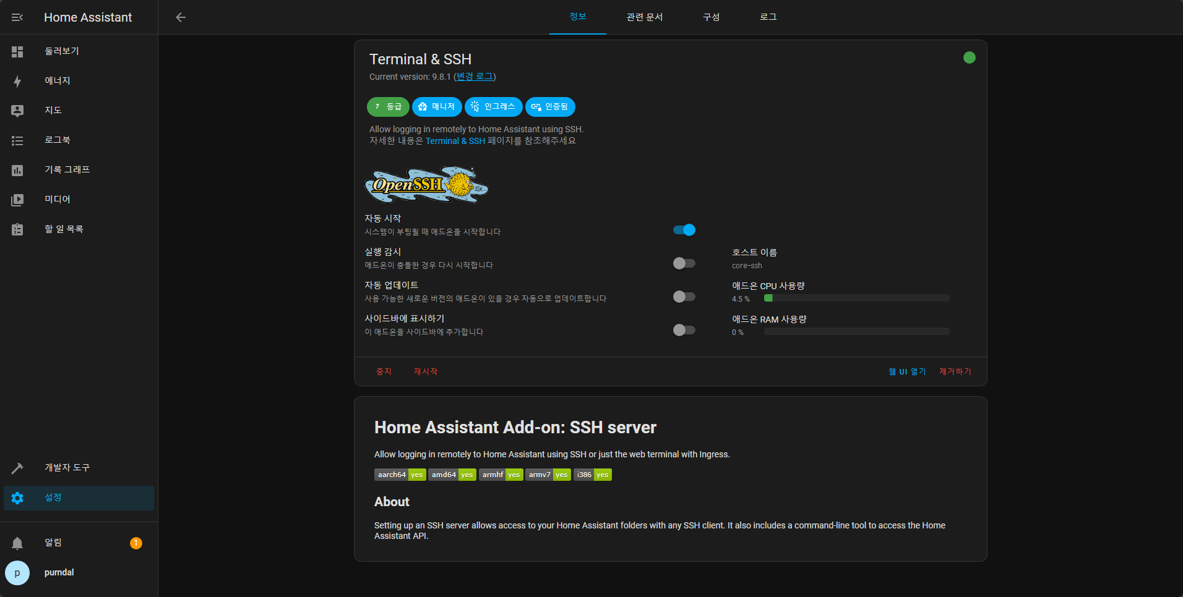Open 둘러보기 dashboard icon in sidebar

pyautogui.click(x=17, y=51)
